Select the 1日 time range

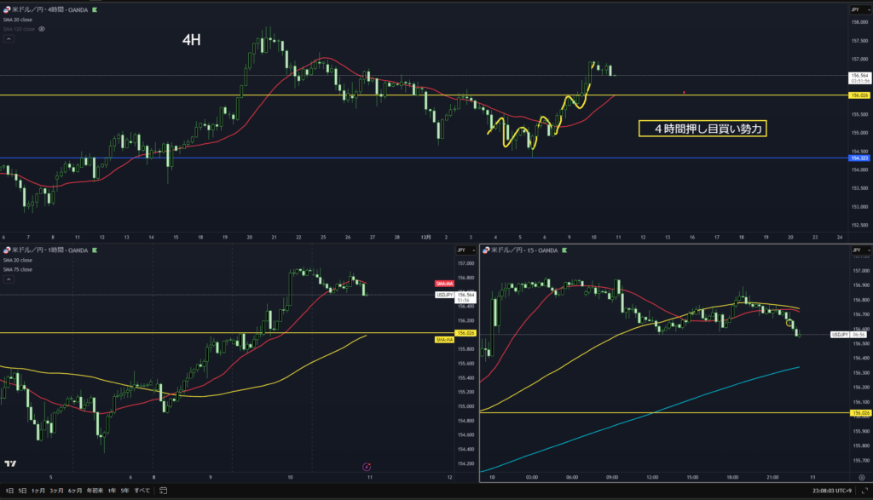[x=9, y=491]
